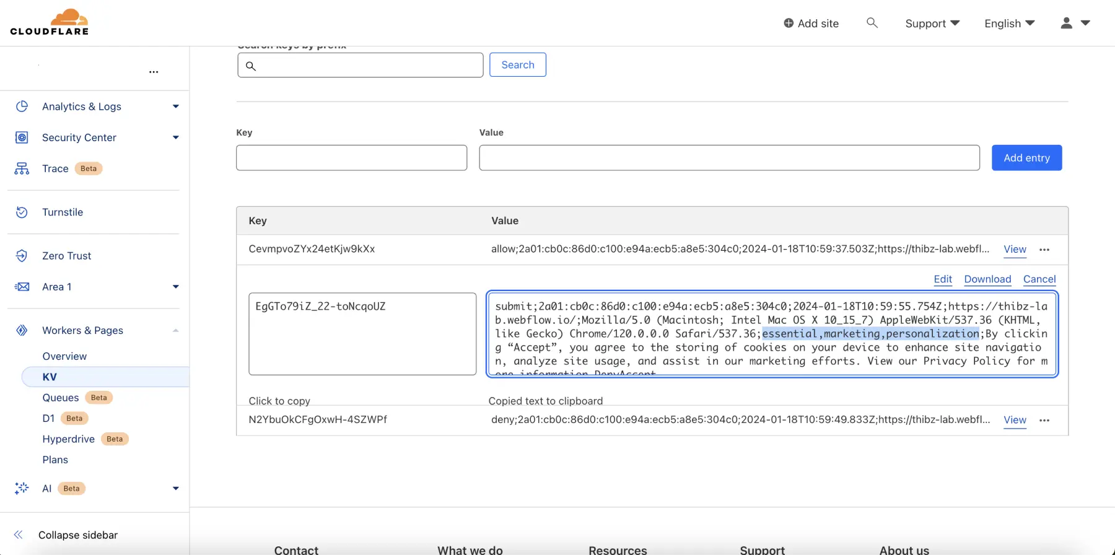Click the Zero Trust icon
Viewport: 1115px width, 555px height.
22,256
